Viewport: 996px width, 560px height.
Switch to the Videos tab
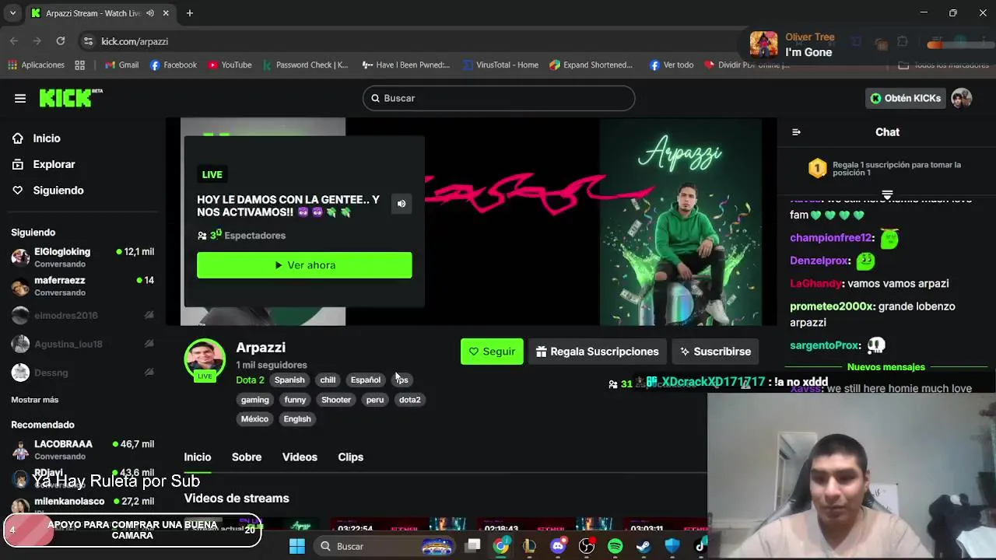(300, 457)
